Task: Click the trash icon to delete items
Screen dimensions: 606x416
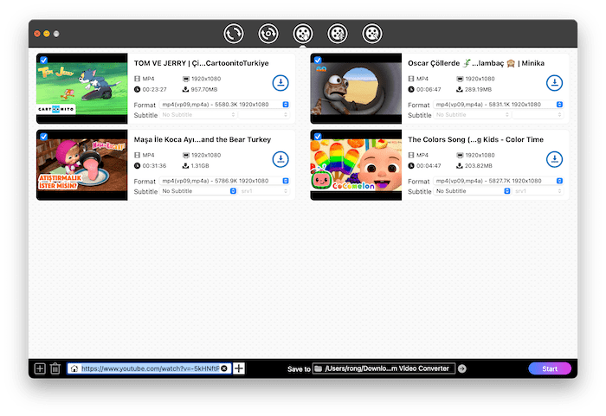Action: pyautogui.click(x=55, y=368)
